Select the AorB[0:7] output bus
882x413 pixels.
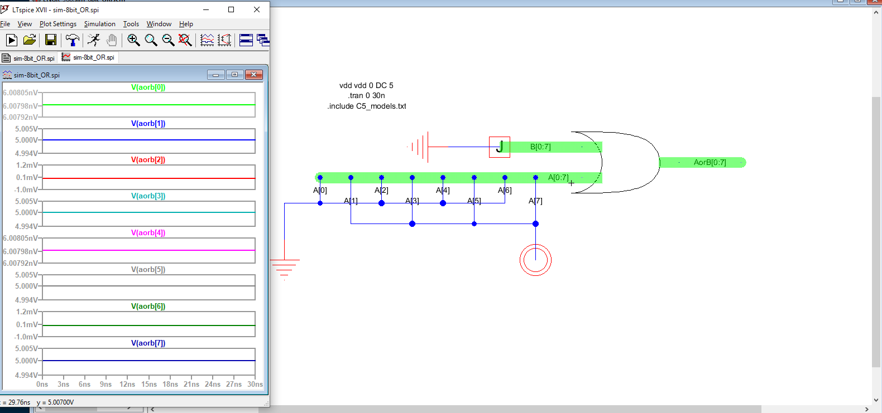point(703,162)
